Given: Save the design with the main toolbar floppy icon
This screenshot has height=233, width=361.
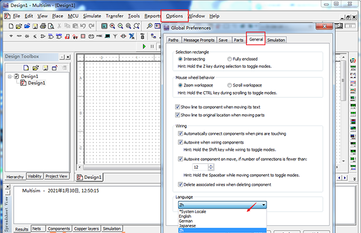Looking at the screenshot, I should coord(35,26).
